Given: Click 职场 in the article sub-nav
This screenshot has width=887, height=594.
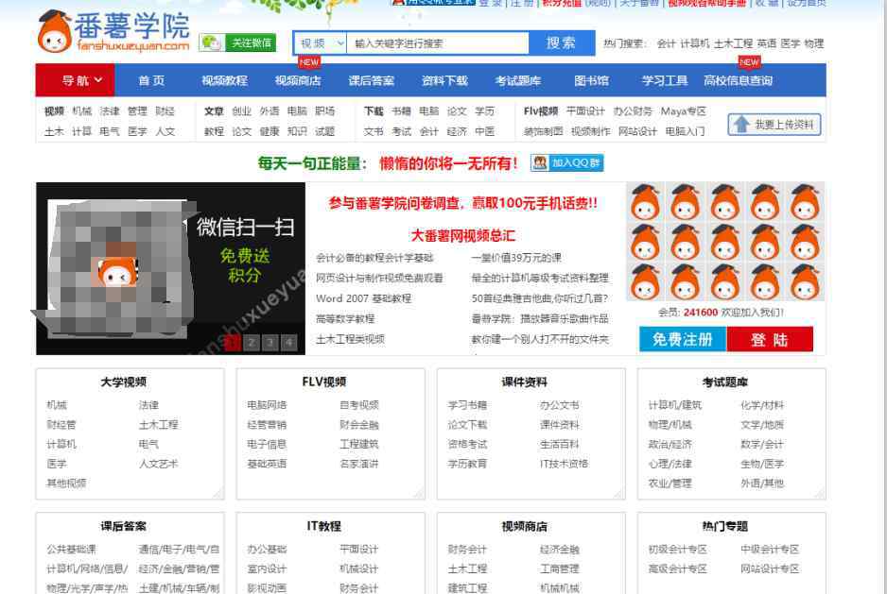Looking at the screenshot, I should click(324, 111).
